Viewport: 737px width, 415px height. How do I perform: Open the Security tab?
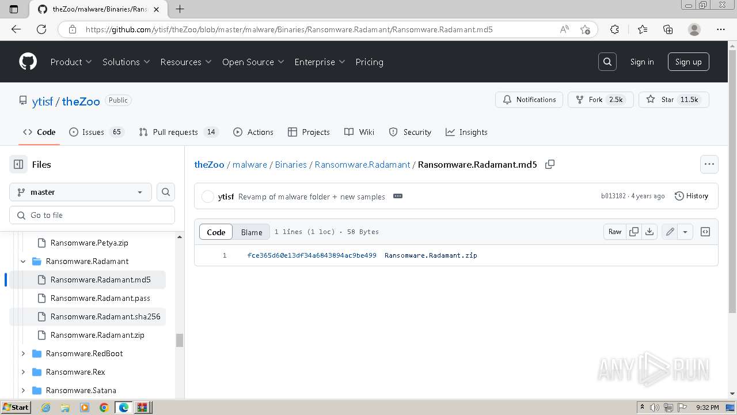(410, 132)
